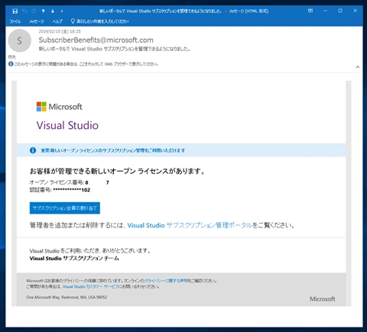The height and width of the screenshot is (332, 367).
Task: Minimize the message window
Action: pos(326,11)
